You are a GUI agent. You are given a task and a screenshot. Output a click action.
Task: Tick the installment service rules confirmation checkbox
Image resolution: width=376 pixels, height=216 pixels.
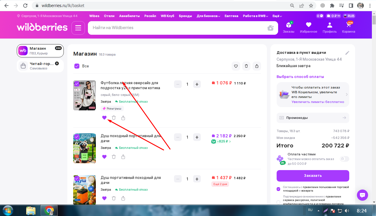(278, 202)
